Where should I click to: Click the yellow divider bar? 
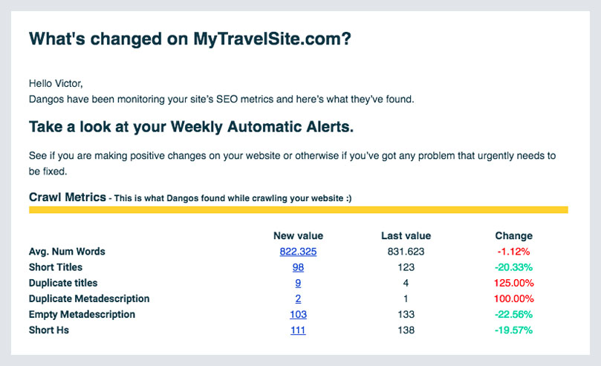(x=299, y=210)
